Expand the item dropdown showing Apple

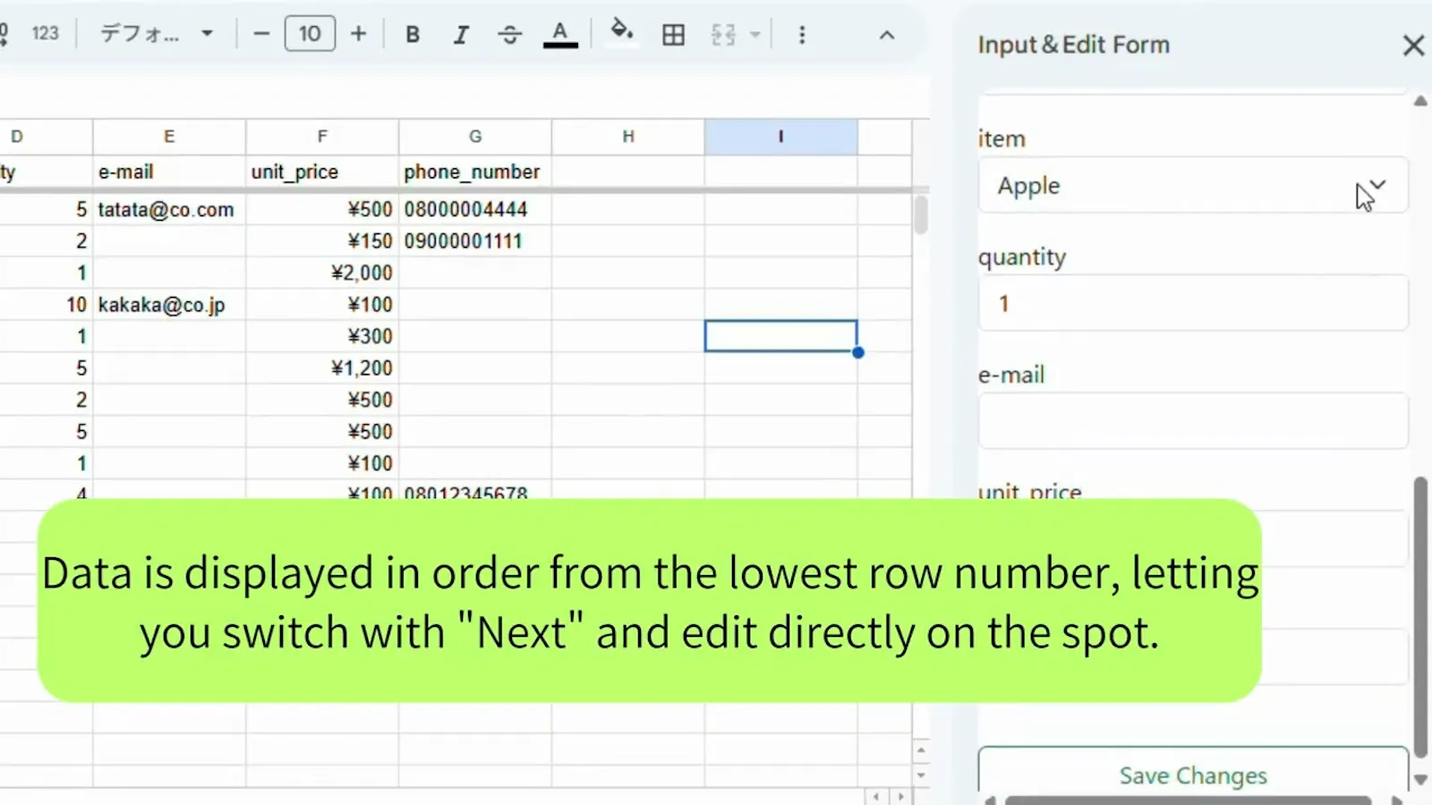click(1193, 185)
